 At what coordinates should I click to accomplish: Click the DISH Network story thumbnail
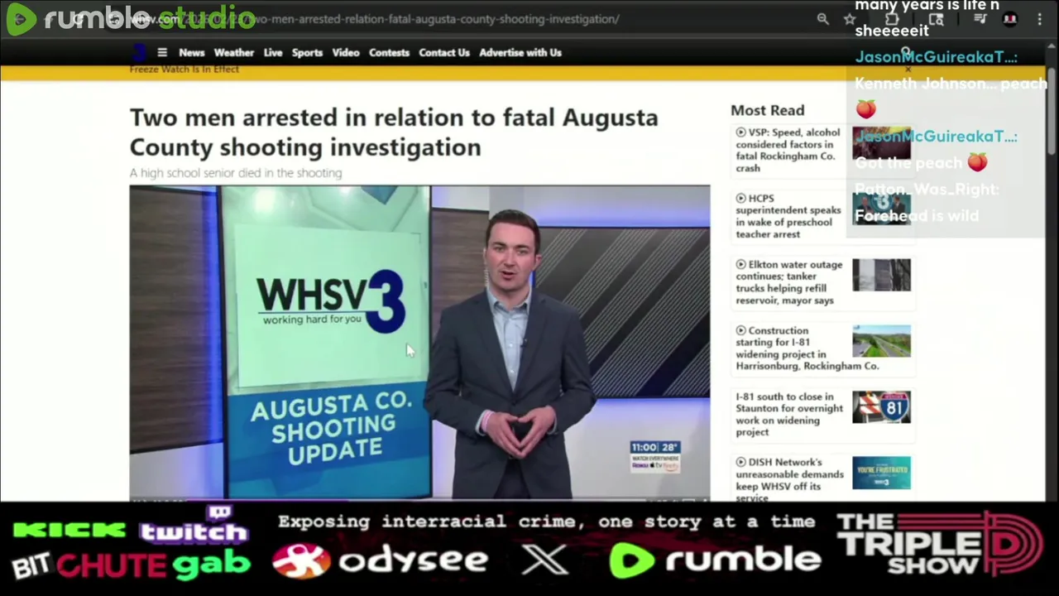(881, 473)
